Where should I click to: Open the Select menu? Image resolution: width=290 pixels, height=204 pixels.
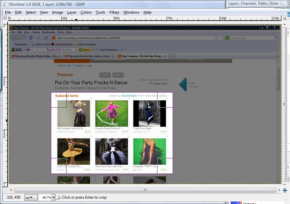[31, 12]
